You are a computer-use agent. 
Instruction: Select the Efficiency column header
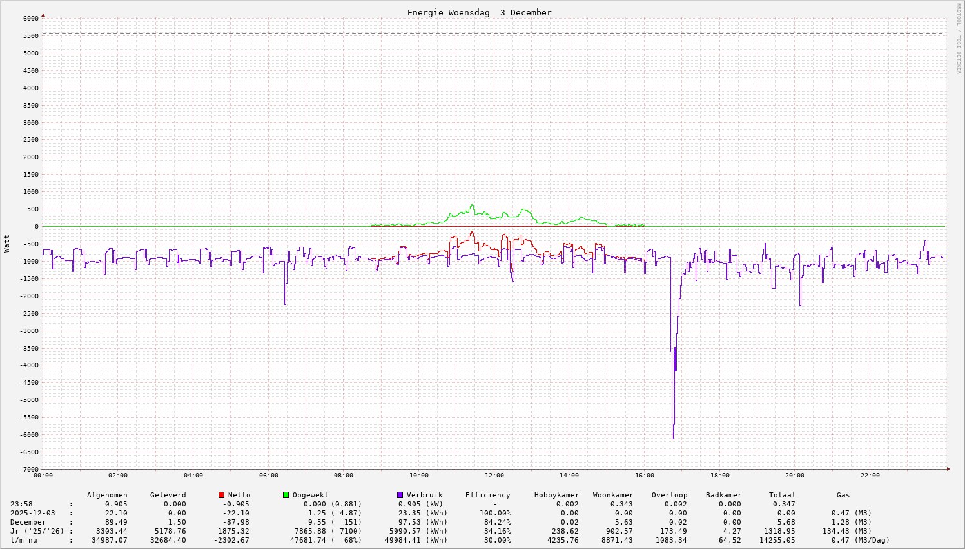487,495
